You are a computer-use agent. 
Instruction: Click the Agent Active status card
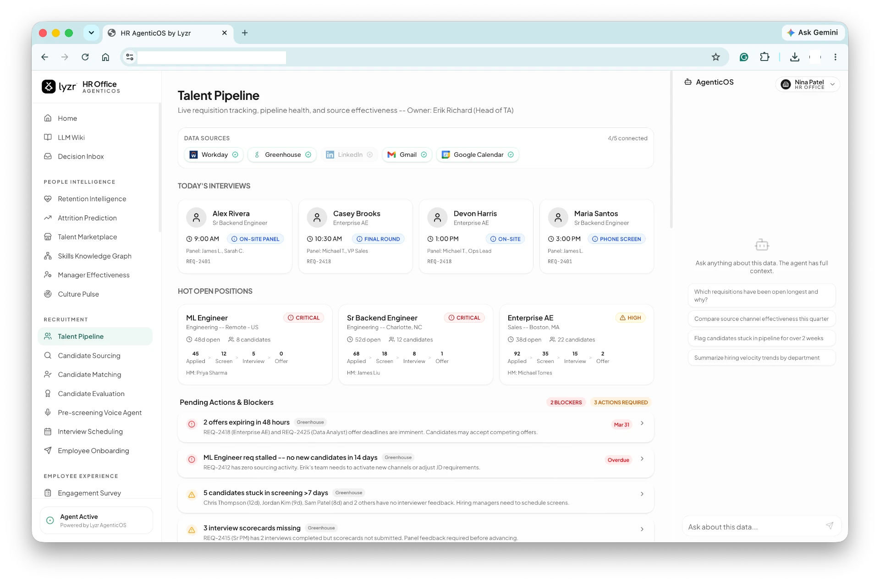(96, 520)
